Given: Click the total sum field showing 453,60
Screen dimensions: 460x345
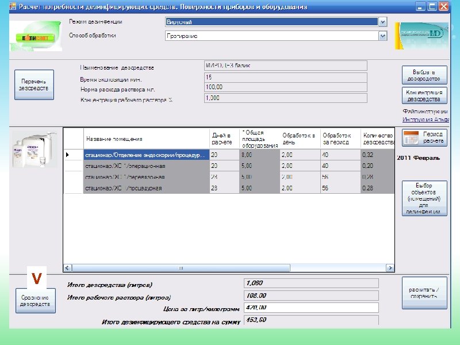Looking at the screenshot, I should coord(311,320).
